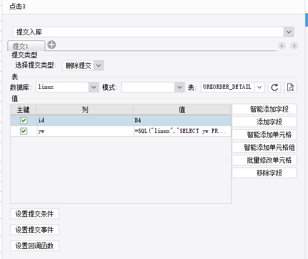Image resolution: width=308 pixels, height=259 pixels.
Task: Select the yw column cell
Action: pos(85,131)
